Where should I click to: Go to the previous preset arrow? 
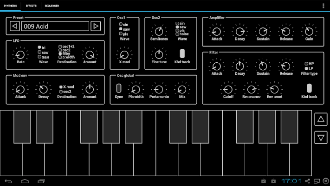pyautogui.click(x=15, y=26)
